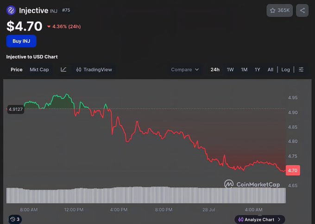Add Injective to watchlist with star button
Image resolution: width=315 pixels, height=224 pixels.
(279, 11)
